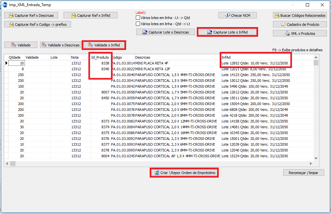Viewport: 331px width, 214px height.
Task: Enable Vários lotes em linha - Lt -> Qtd
Action: pyautogui.click(x=138, y=18)
